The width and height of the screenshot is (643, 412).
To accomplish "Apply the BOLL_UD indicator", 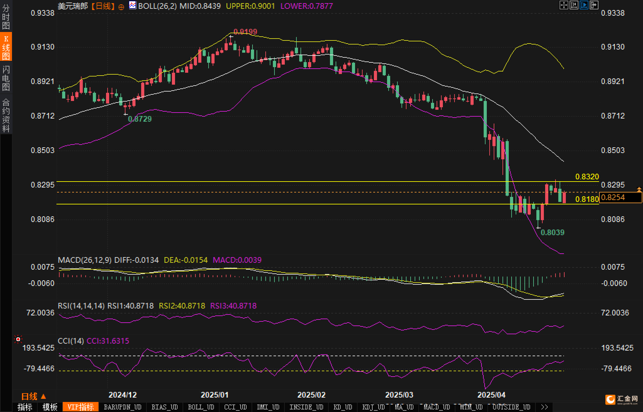I will point(201,407).
